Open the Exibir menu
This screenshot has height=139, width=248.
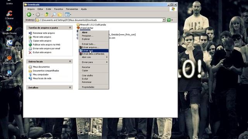click(x=48, y=9)
